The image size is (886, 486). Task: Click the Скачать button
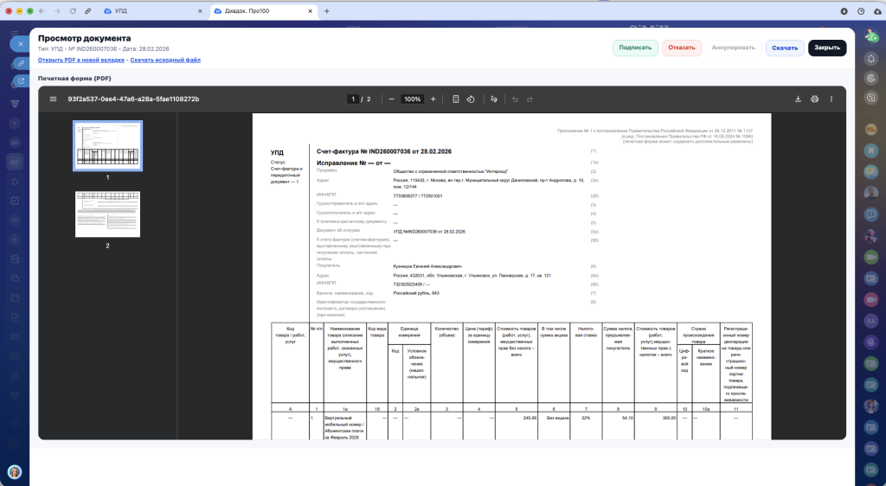pyautogui.click(x=785, y=48)
